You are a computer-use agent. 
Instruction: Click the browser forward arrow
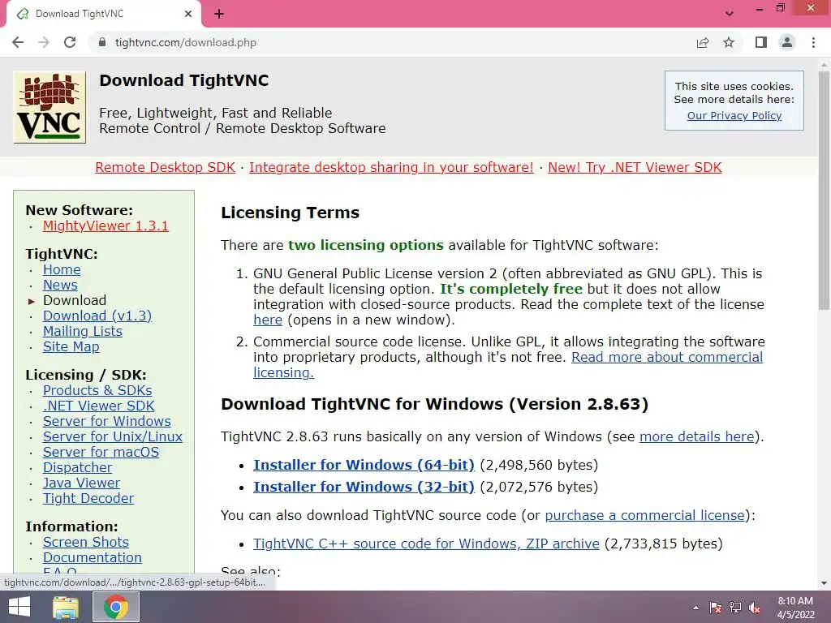(x=44, y=42)
